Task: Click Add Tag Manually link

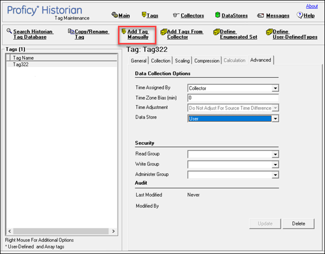Action: (138, 34)
